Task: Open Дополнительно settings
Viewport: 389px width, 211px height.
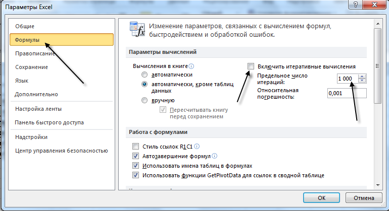Action: pos(36,94)
